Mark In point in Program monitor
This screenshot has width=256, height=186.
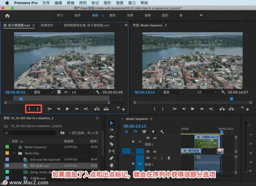tap(154, 108)
